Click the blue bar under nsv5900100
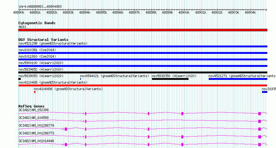This screenshot has width=276, height=148. click(143, 66)
